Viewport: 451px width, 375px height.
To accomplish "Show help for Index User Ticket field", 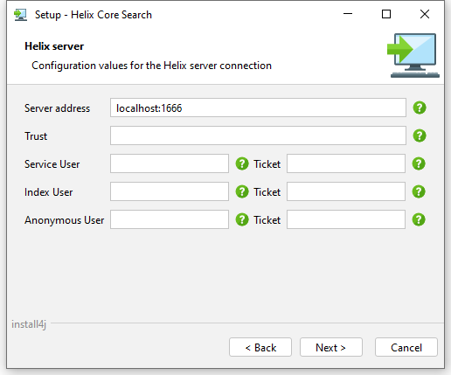I will [x=419, y=191].
